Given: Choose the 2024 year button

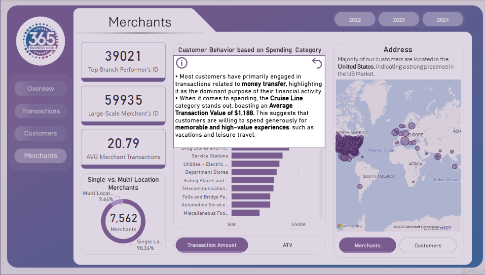Looking at the screenshot, I should tap(443, 20).
